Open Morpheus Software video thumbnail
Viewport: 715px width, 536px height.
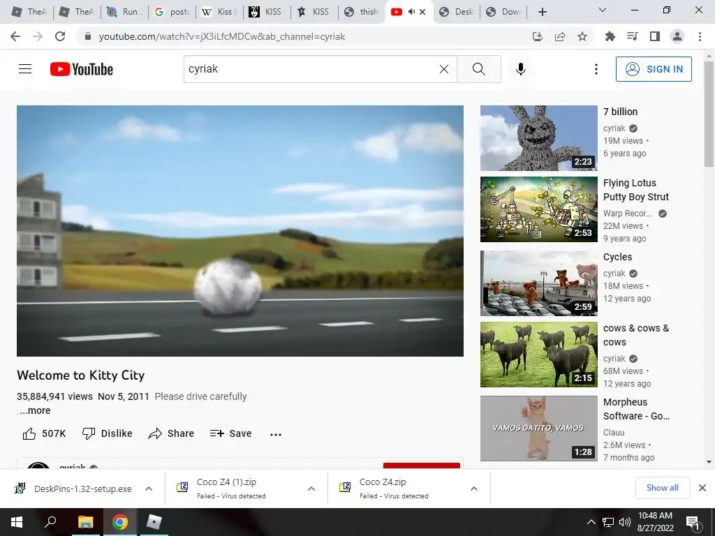538,429
